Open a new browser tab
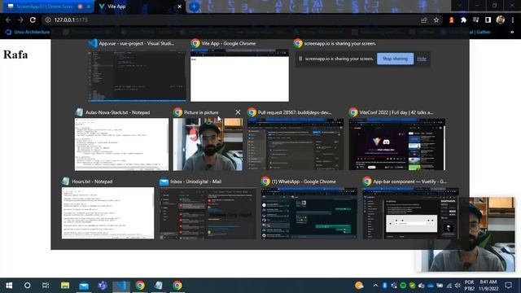 (194, 7)
